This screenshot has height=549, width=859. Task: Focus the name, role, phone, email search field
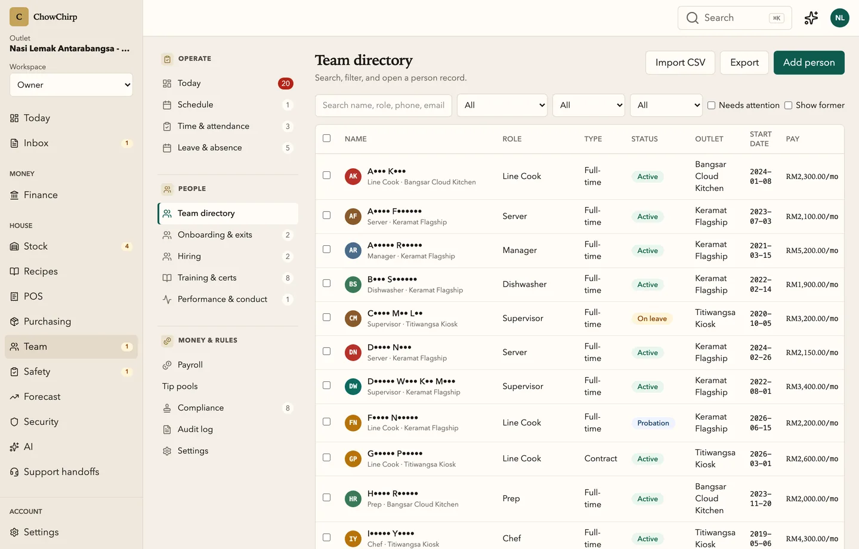point(384,106)
